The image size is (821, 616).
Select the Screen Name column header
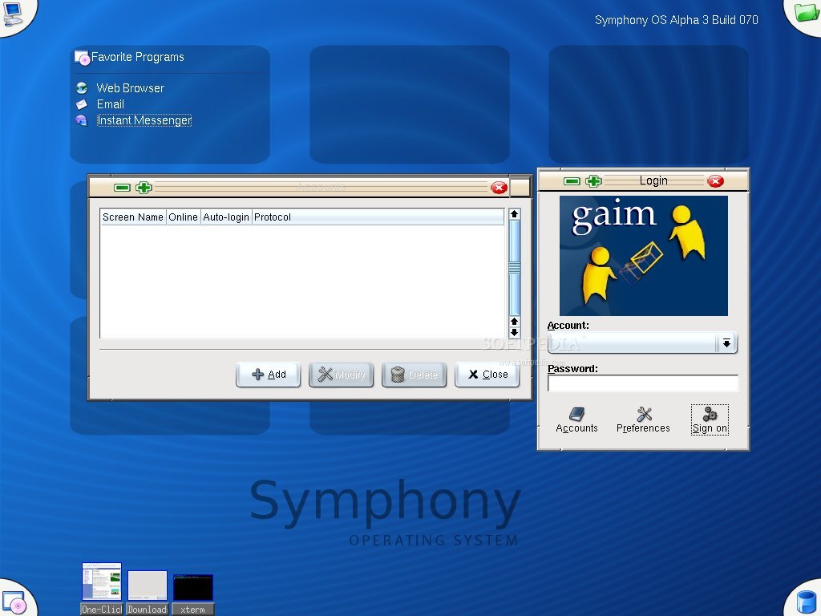(x=132, y=217)
